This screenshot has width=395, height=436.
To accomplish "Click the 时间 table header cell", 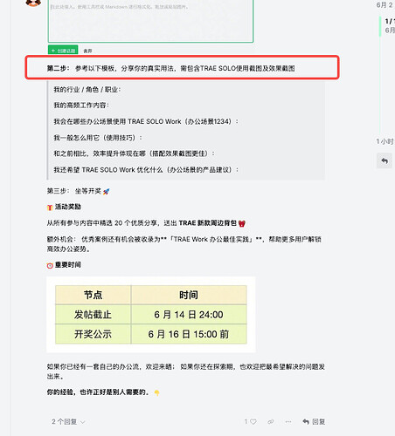I will [189, 295].
